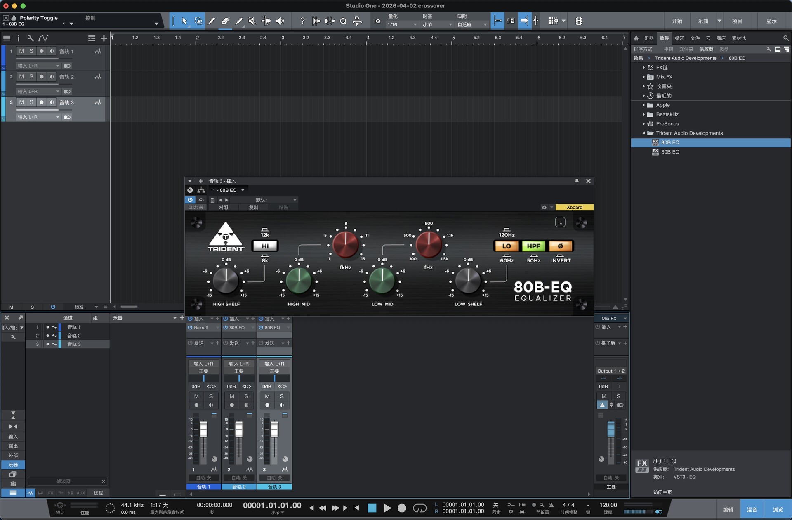Switch to 循环 browser tab
The height and width of the screenshot is (520, 792).
pos(679,38)
